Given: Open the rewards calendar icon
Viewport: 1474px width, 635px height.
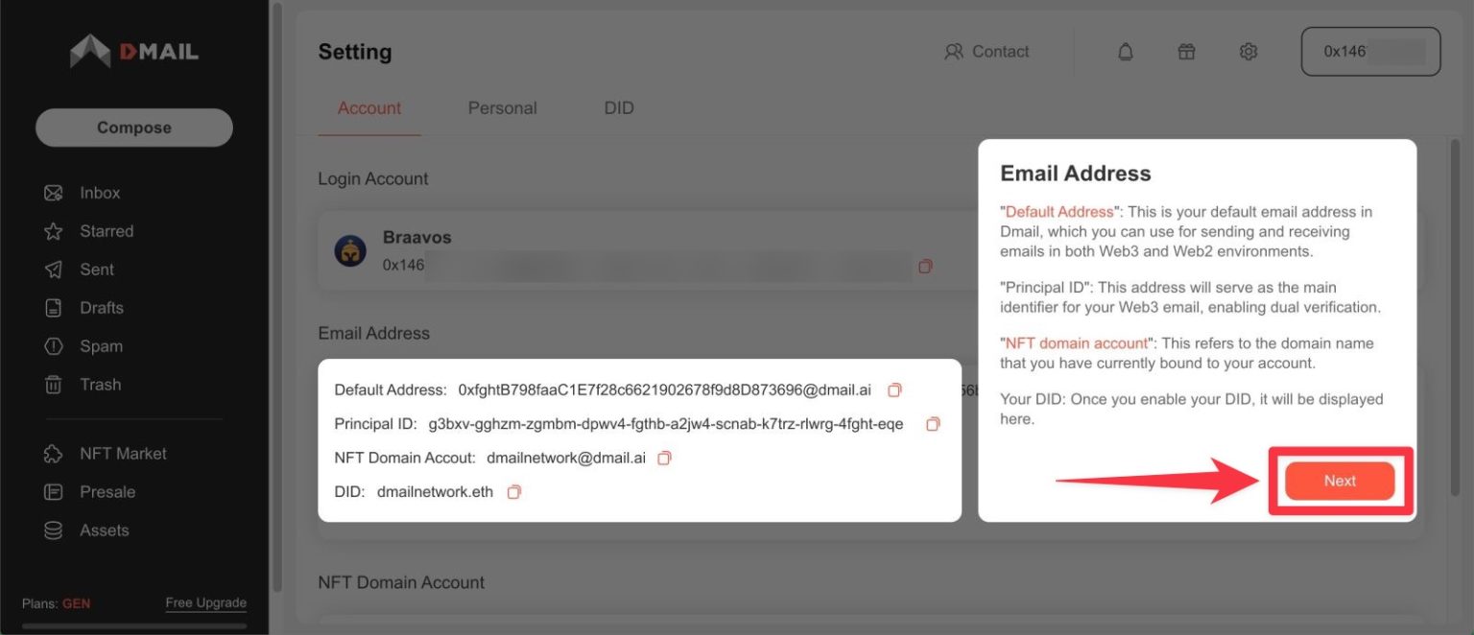Looking at the screenshot, I should (x=1186, y=51).
